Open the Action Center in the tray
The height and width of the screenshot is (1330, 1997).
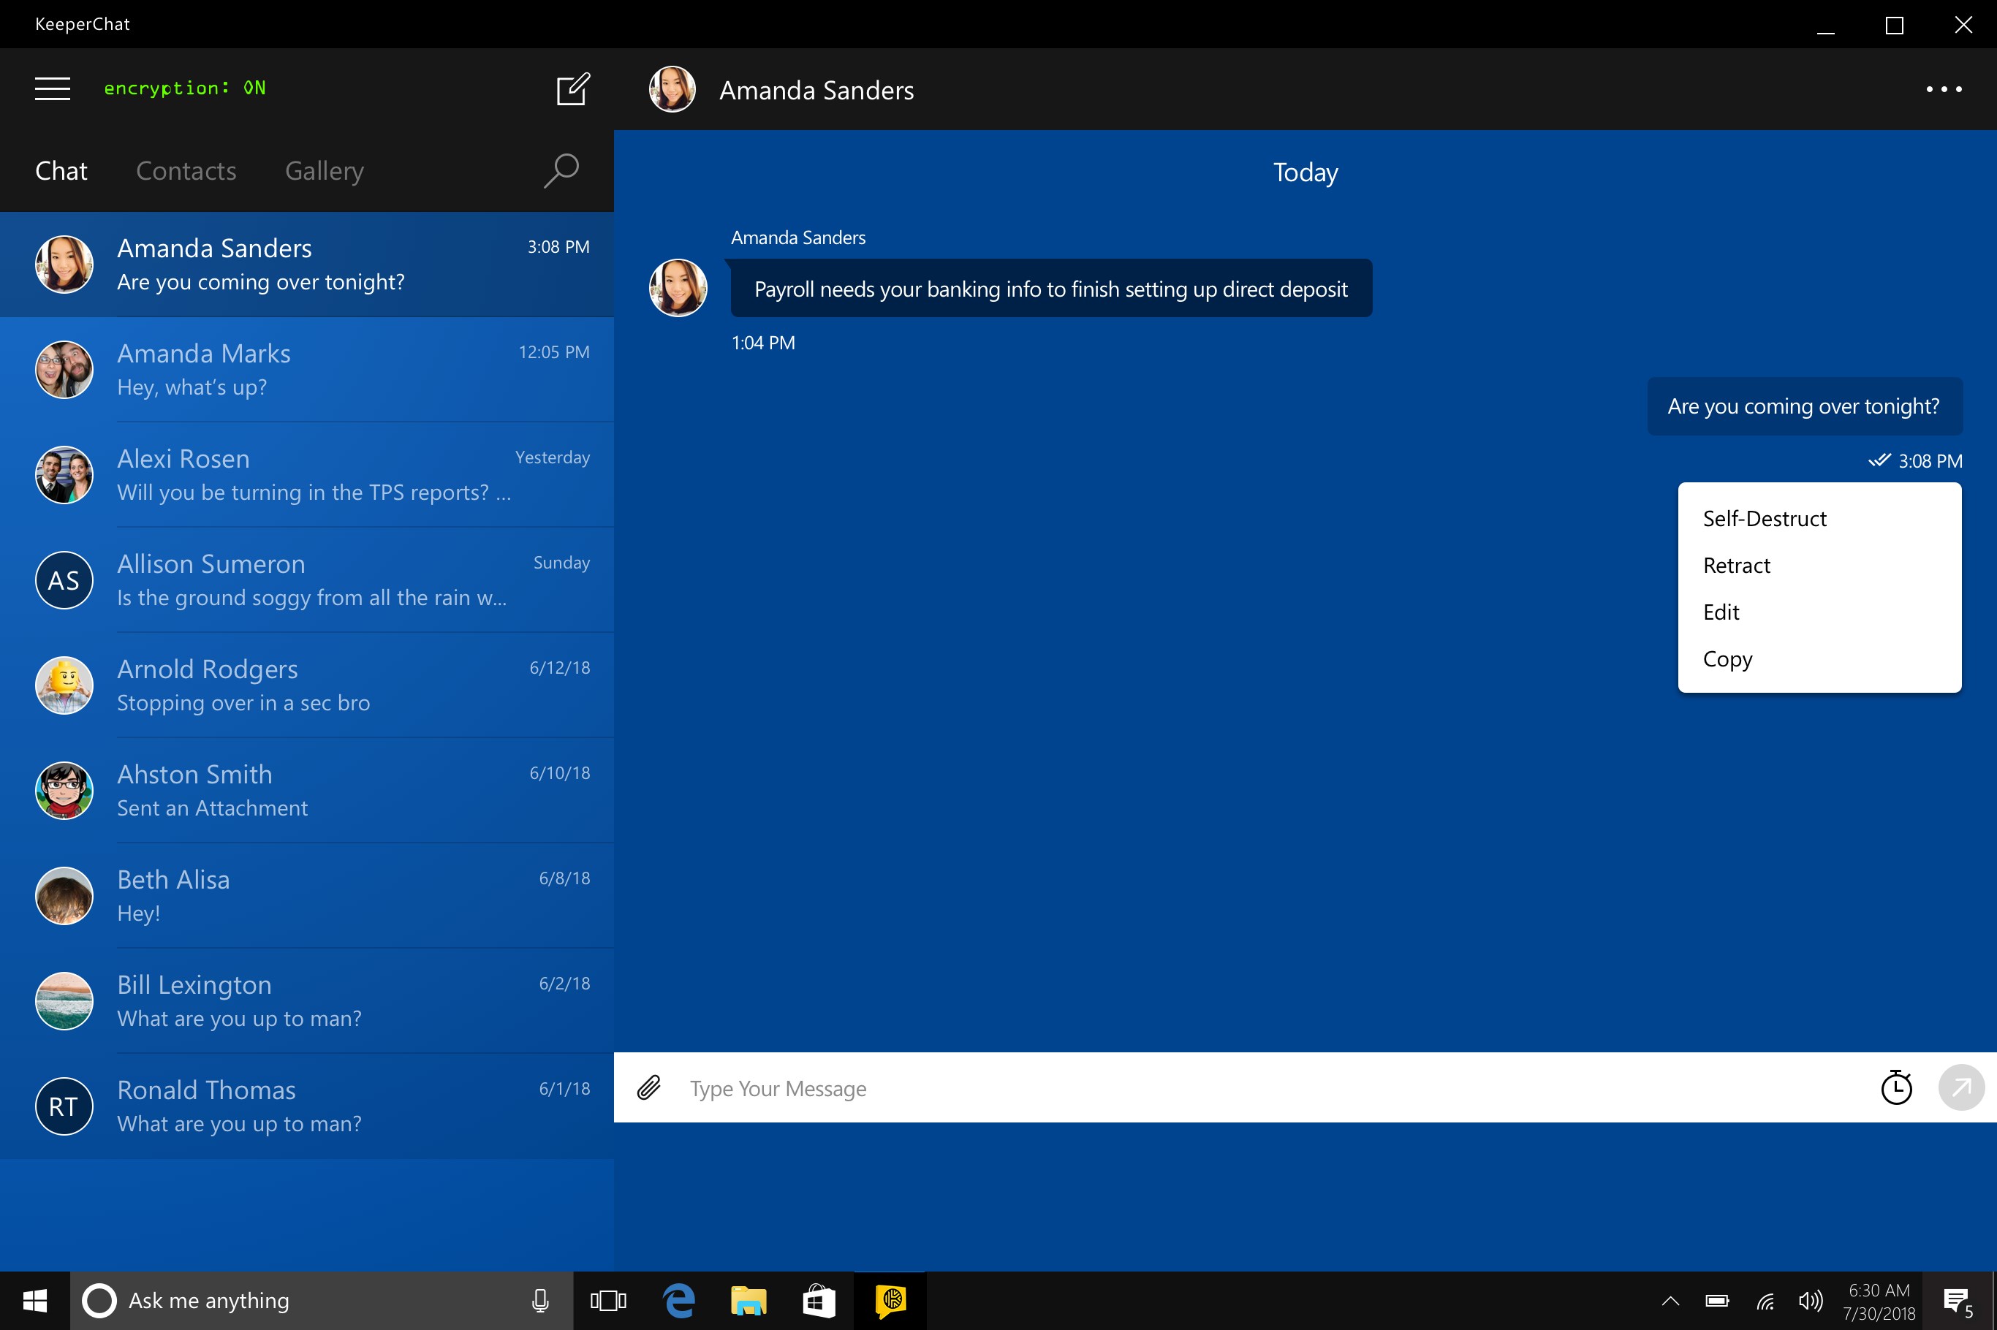click(x=1955, y=1300)
